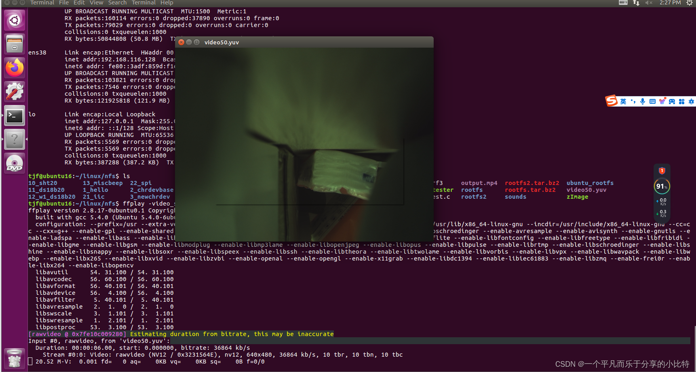
Task: Open the DVD disc icon in launcher
Action: (x=15, y=163)
